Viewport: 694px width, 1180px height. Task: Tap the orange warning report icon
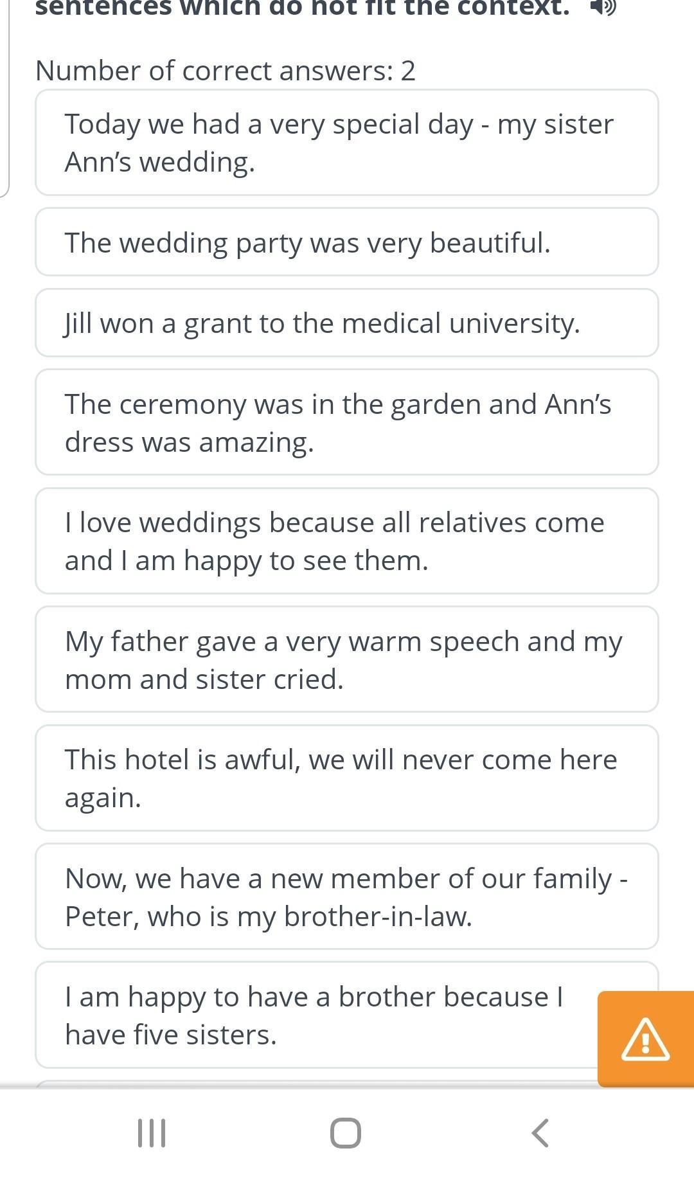pyautogui.click(x=646, y=1039)
